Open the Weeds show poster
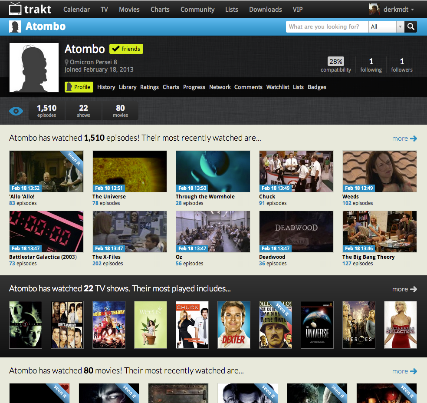Viewport: 427px width, 403px height. coord(151,325)
